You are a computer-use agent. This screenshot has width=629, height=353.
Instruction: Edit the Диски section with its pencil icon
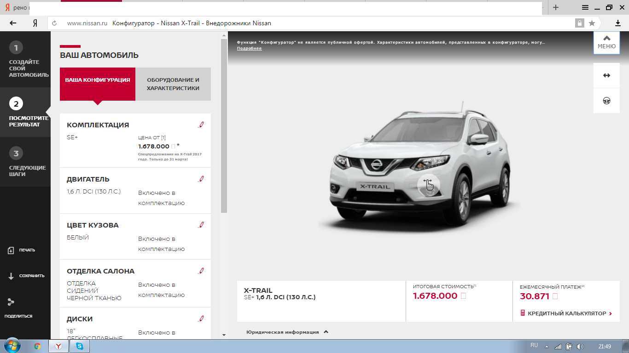[x=201, y=319]
